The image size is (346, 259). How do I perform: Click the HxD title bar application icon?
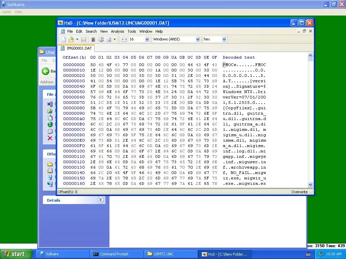click(x=60, y=23)
